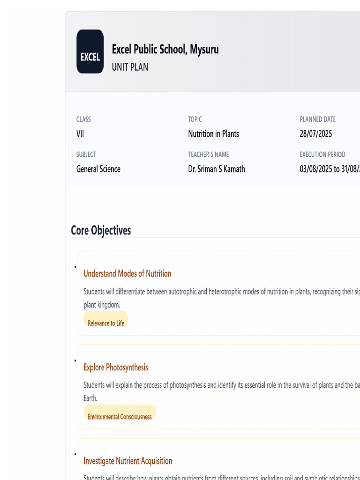Click the autotrophic and heterotrophic description paragraph
The image size is (360, 480).
point(220,292)
